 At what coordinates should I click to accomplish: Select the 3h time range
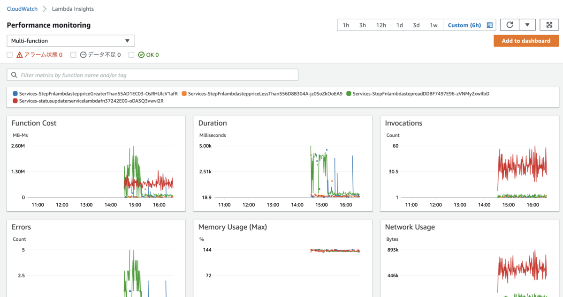click(x=363, y=25)
